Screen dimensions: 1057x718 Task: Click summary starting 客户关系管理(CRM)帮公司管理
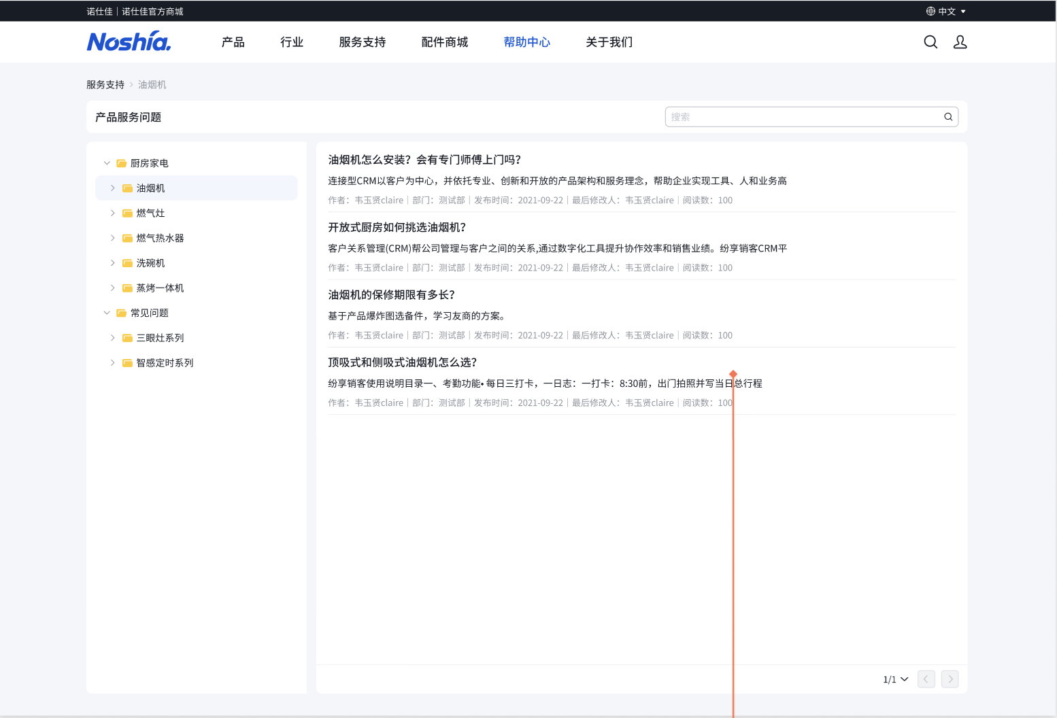coord(558,248)
